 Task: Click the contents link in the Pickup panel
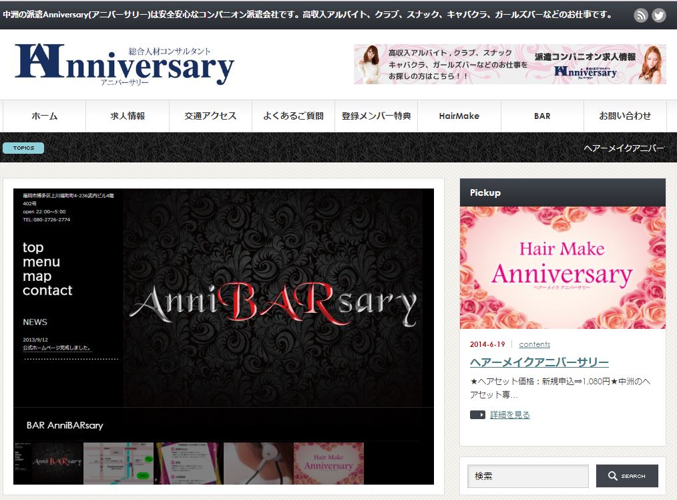point(534,344)
